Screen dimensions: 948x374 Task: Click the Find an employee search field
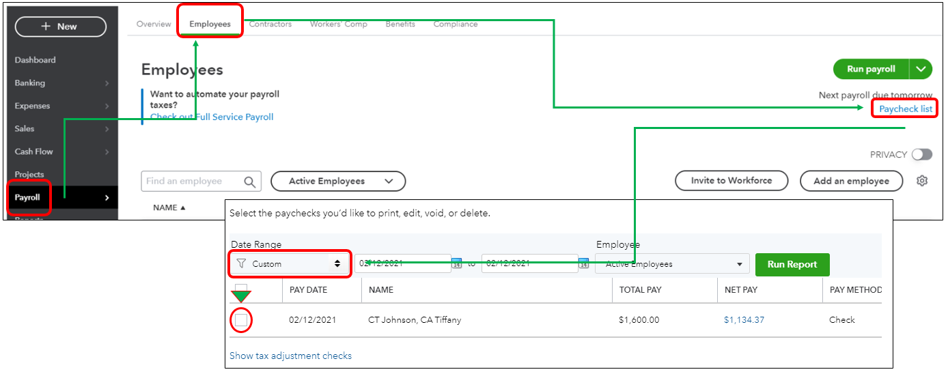[x=191, y=182]
